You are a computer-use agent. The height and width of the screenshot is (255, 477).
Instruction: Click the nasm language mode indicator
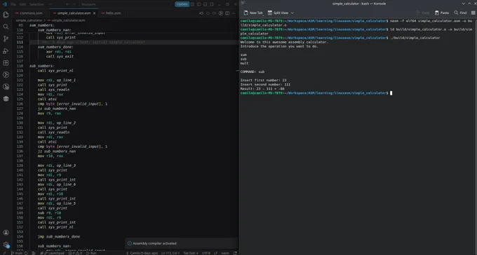point(225,253)
